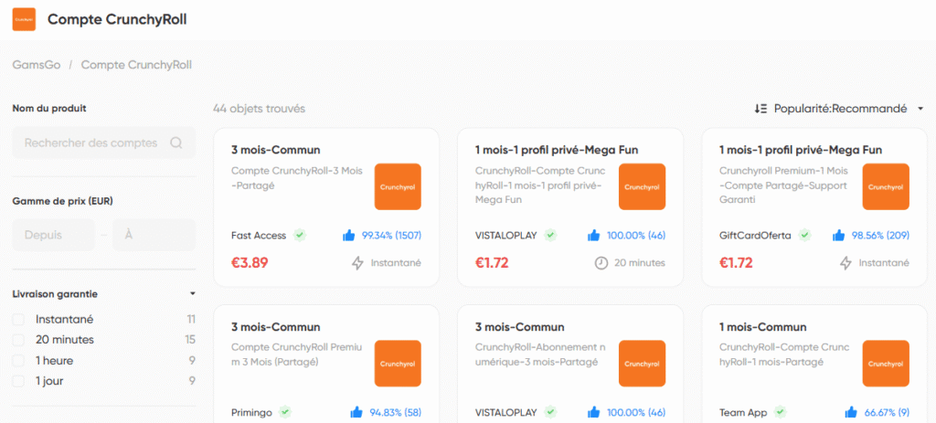Open the Team App seller link
Viewport: 936px width, 423px height.
[x=743, y=412]
